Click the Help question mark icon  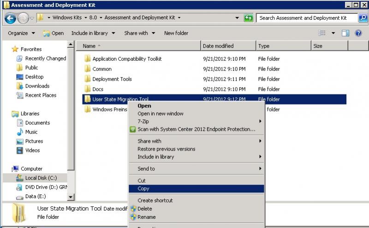358,33
